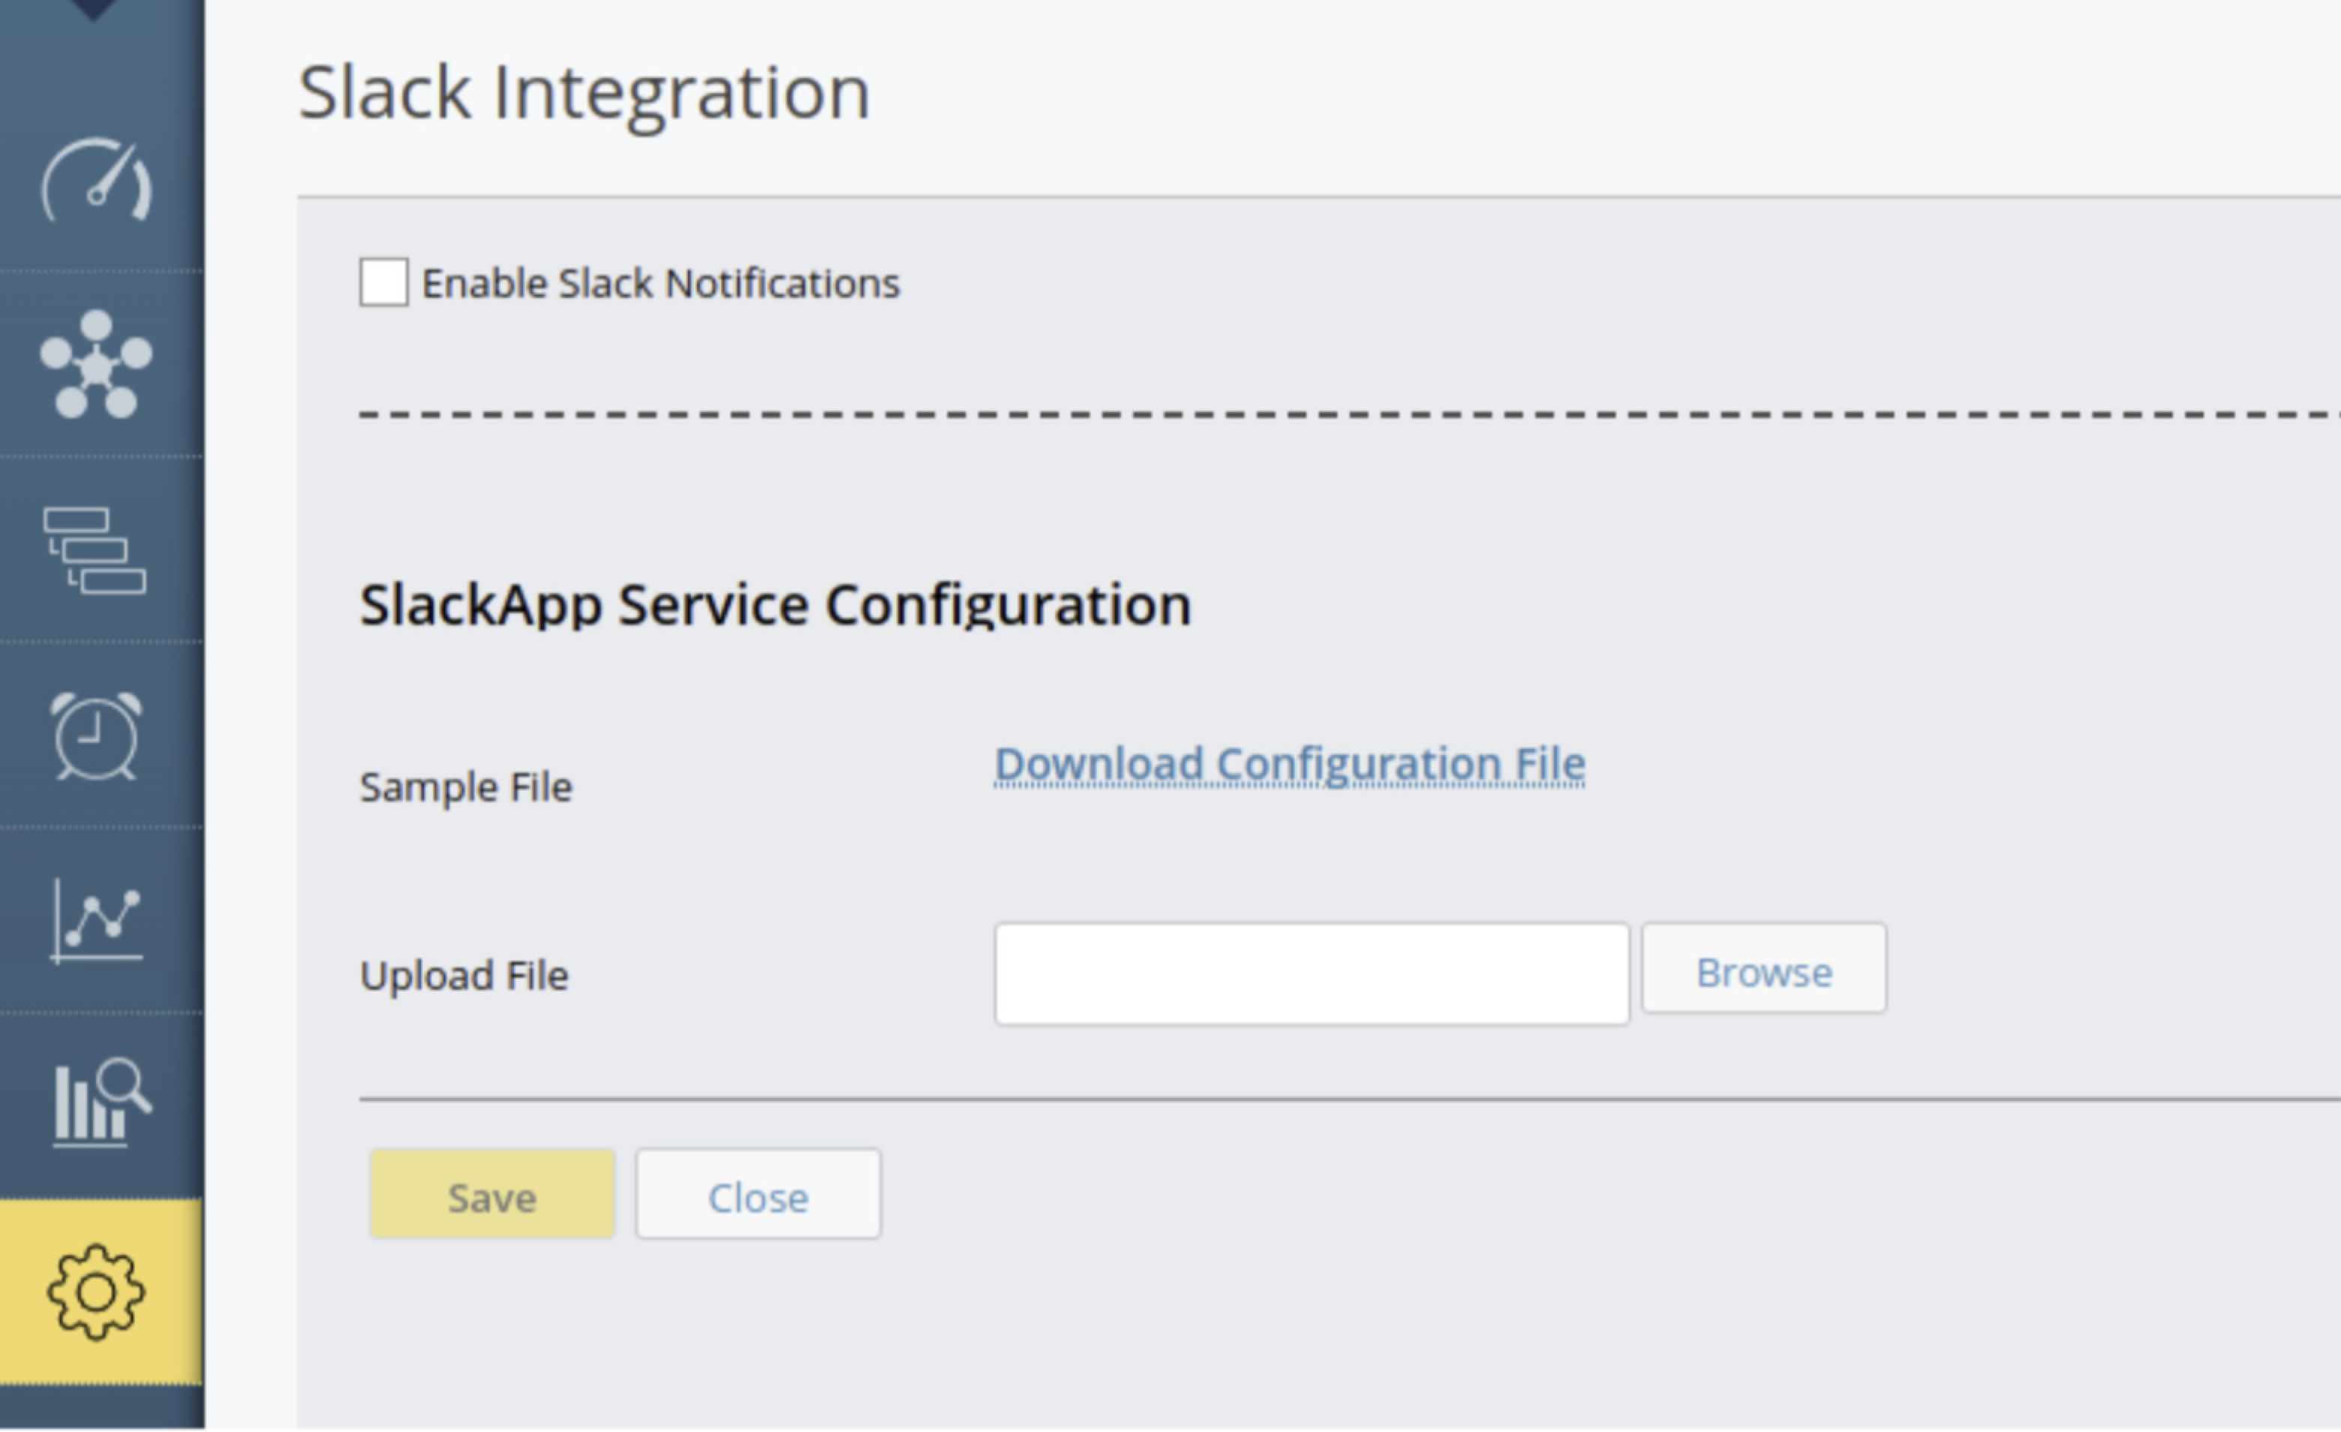Click the Upload File text field

click(1312, 974)
